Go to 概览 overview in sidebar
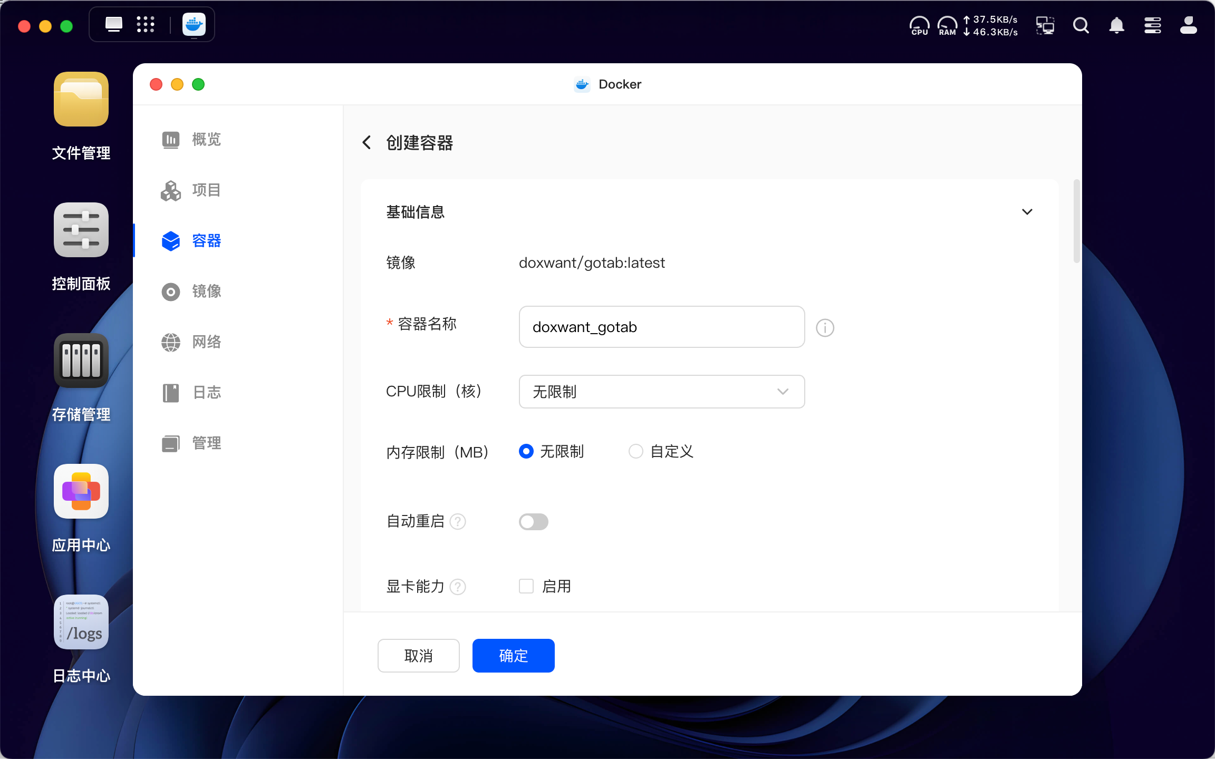 click(x=191, y=140)
